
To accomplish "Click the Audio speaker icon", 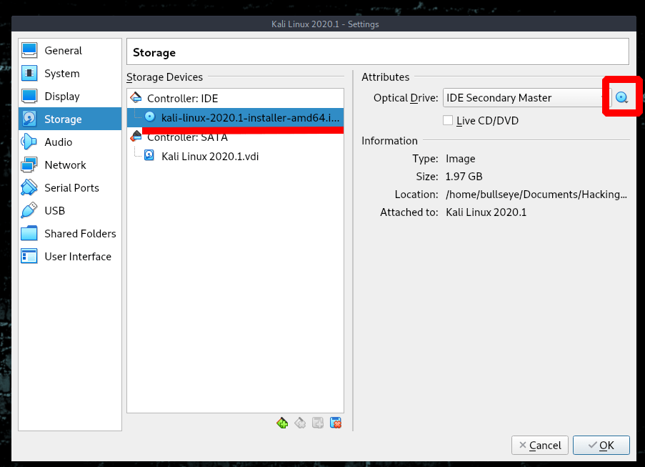I will click(29, 142).
